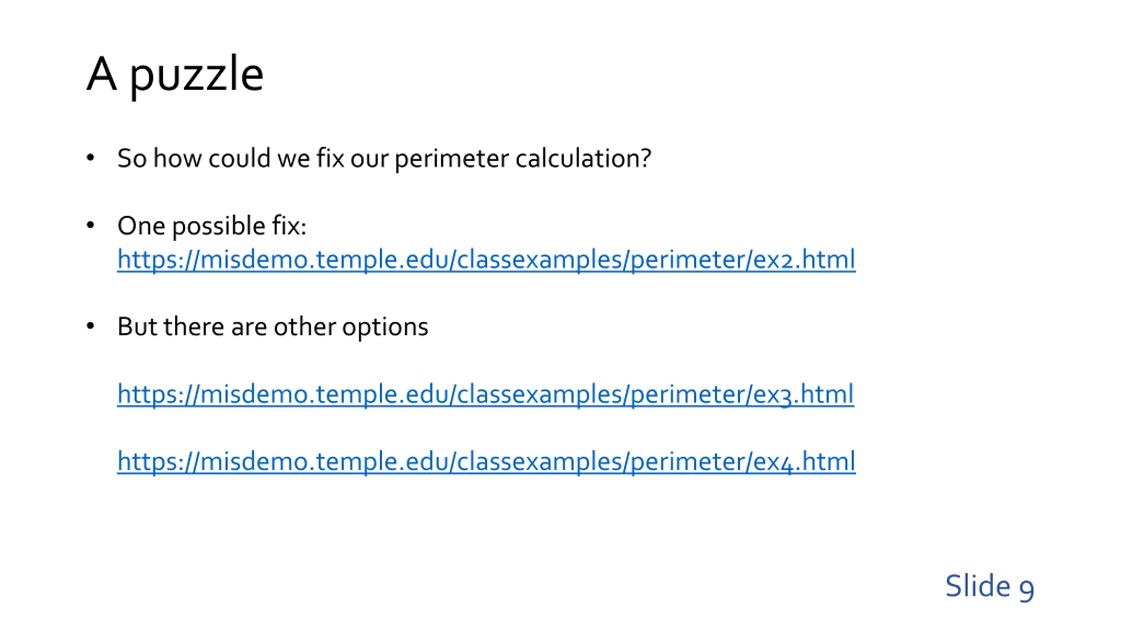Click 'classexamples' in the ex4.html link

click(539, 461)
